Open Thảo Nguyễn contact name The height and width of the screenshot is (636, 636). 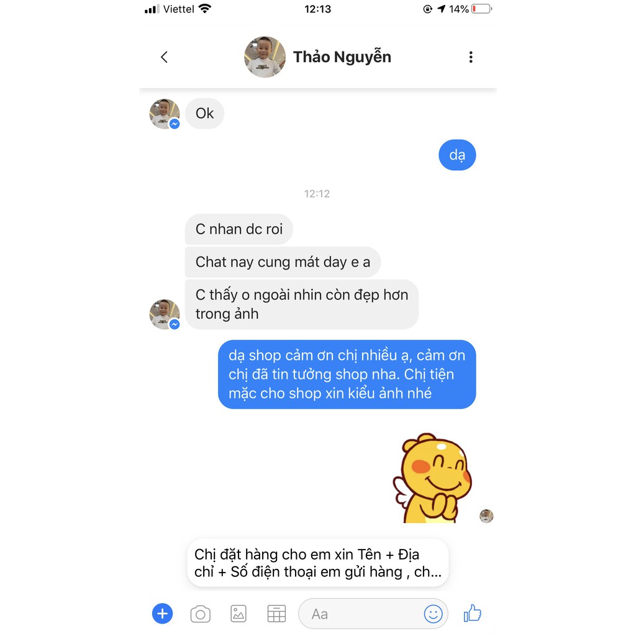tap(342, 57)
